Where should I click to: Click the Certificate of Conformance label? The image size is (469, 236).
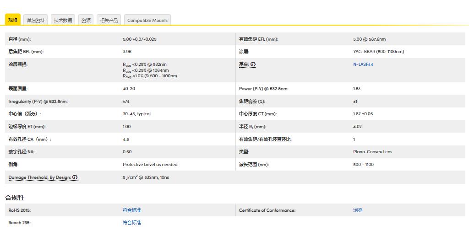point(267,210)
